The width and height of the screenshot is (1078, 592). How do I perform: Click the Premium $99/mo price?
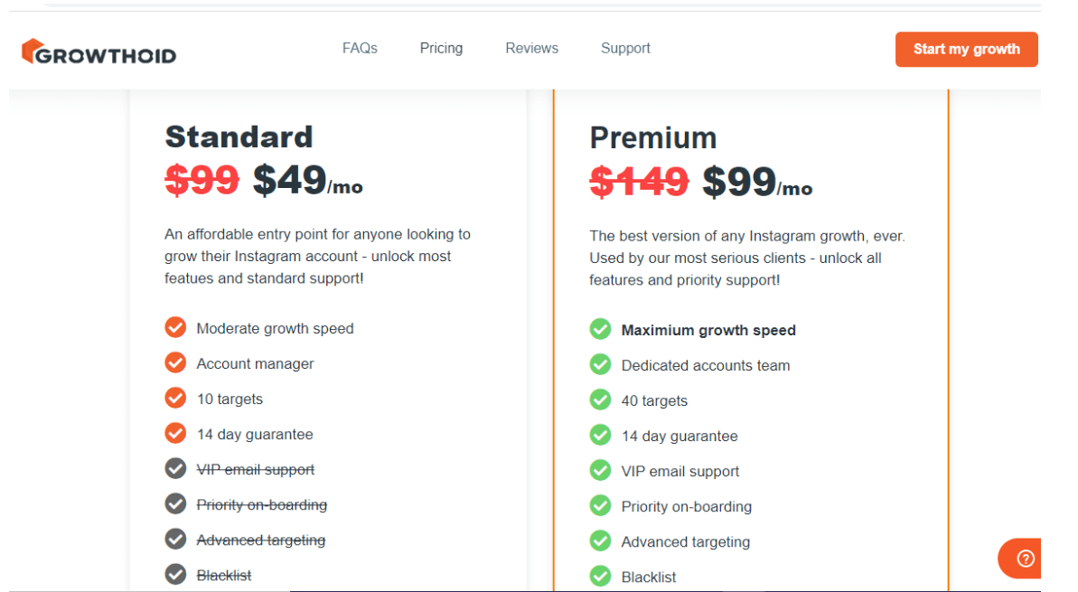tap(757, 183)
